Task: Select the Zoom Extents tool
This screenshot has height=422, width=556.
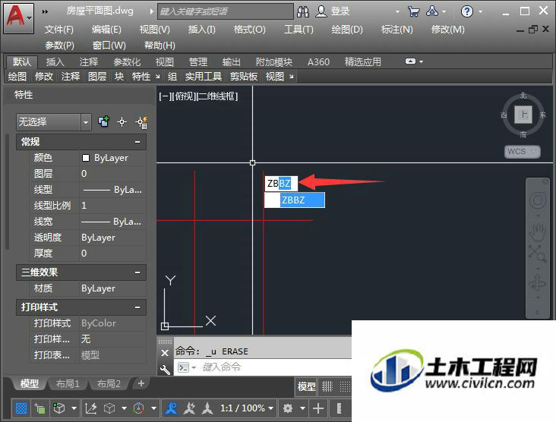Action: pyautogui.click(x=538, y=254)
